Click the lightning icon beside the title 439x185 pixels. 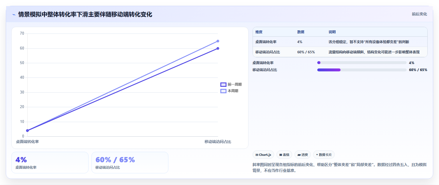pyautogui.click(x=14, y=15)
